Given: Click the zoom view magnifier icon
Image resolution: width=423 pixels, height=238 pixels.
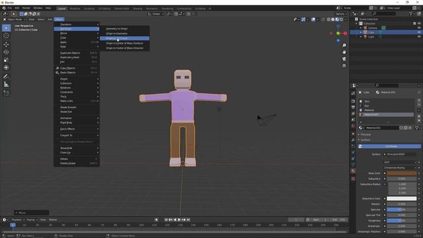Looking at the screenshot, I should [344, 46].
